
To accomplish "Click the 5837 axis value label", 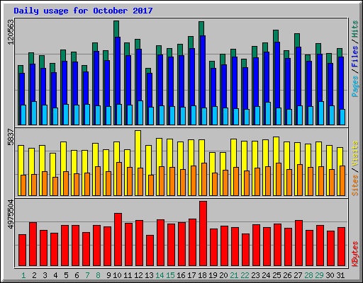I will pyautogui.click(x=11, y=137).
